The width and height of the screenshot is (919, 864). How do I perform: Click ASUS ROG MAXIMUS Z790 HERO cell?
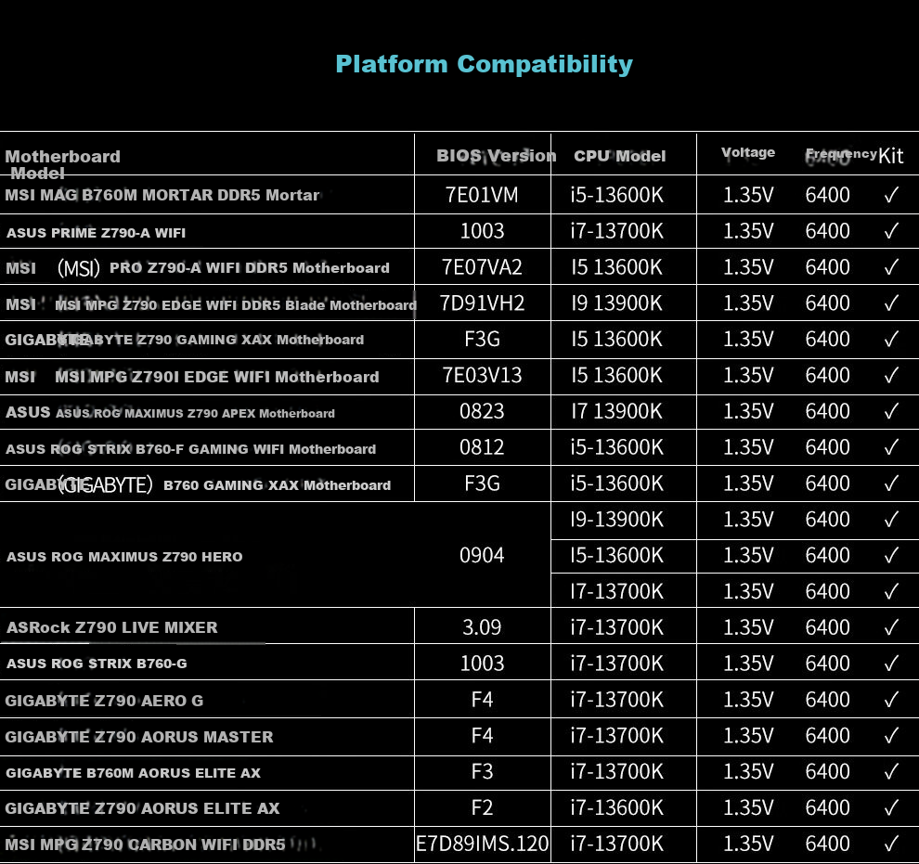(x=124, y=557)
